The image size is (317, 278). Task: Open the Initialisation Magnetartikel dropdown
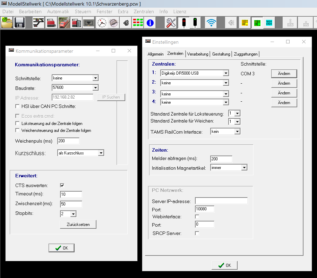coord(229,168)
